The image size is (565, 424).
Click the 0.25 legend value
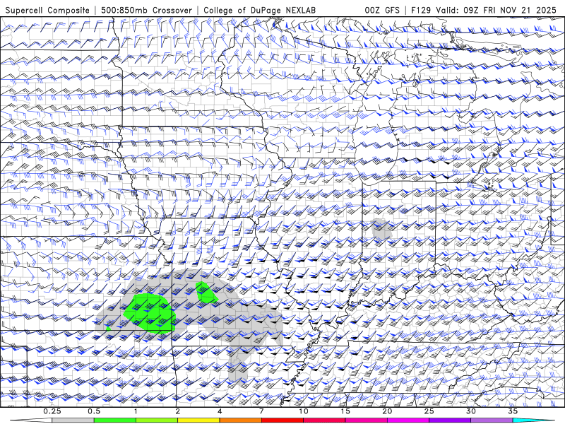pos(52,411)
